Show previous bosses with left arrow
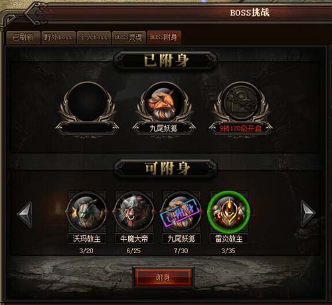Screen dimensions: 332x305 [x=25, y=214]
